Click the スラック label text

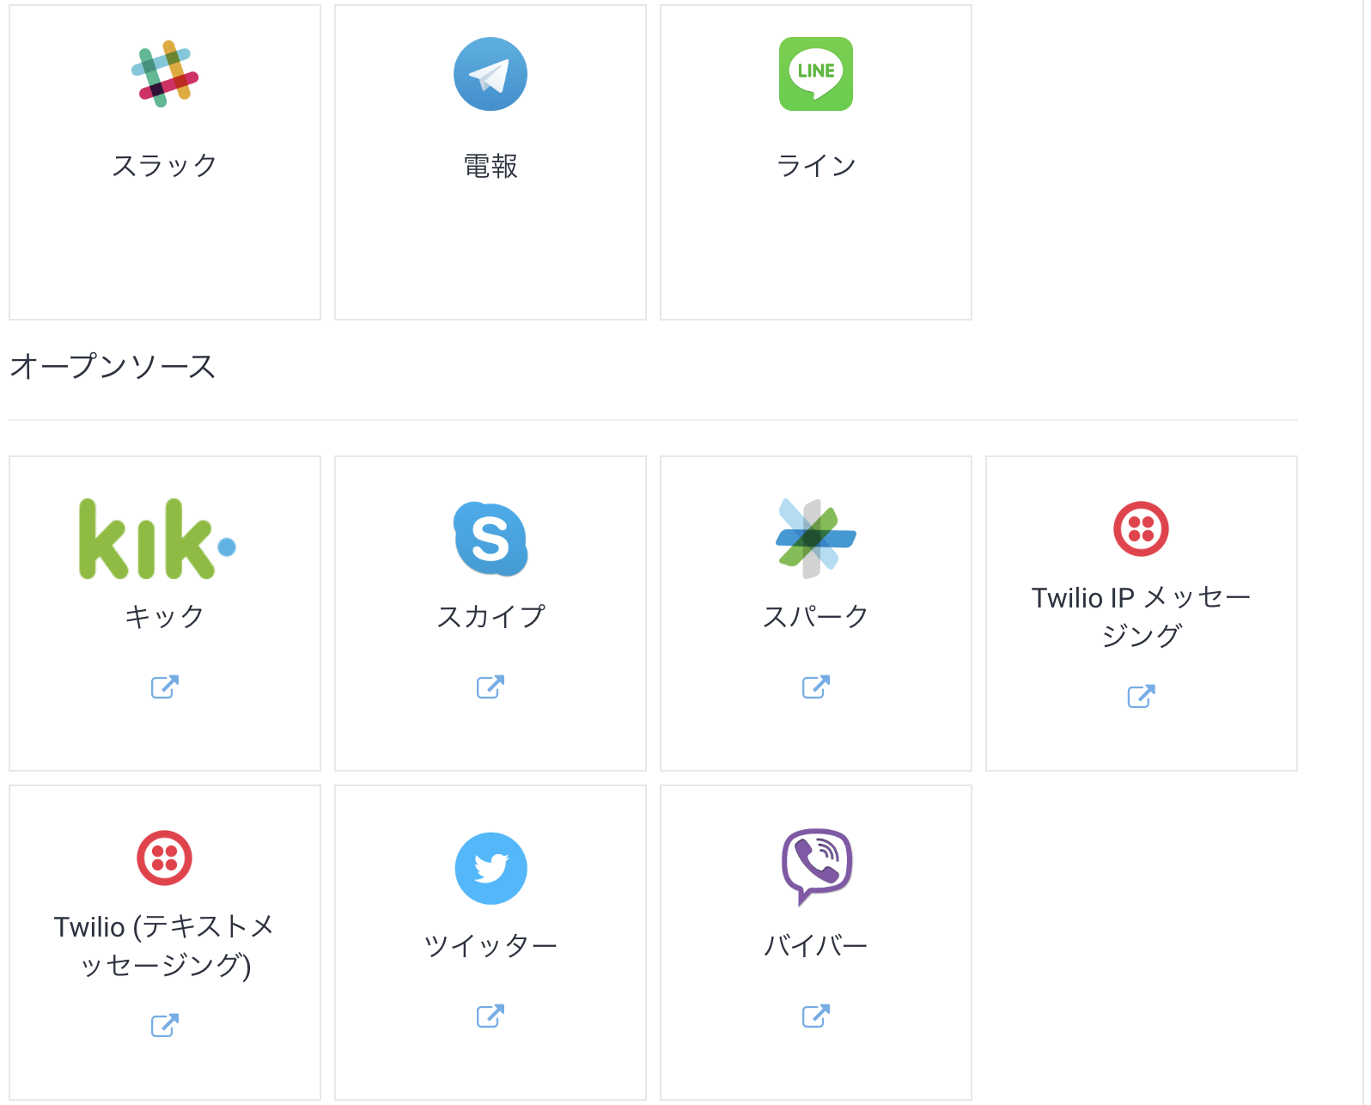click(x=164, y=165)
